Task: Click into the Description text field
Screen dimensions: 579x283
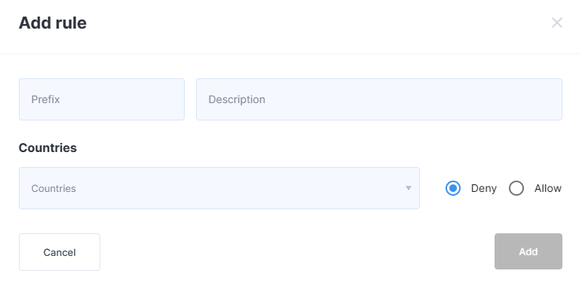Action: 379,99
